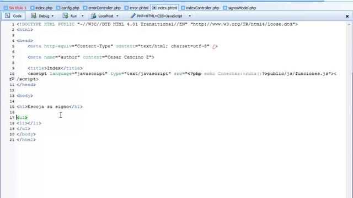Screen dimensions: 353x198
Task: Click the syntax highlighter pen icon
Action: [133, 16]
